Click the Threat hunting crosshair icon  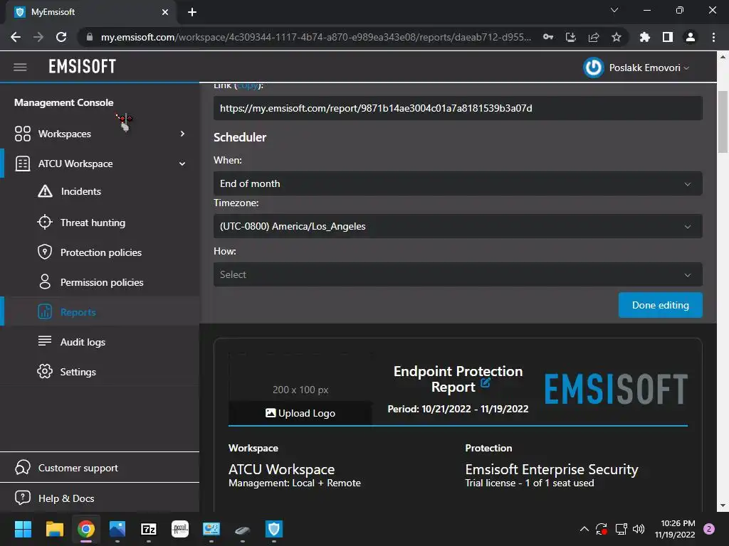pyautogui.click(x=45, y=223)
